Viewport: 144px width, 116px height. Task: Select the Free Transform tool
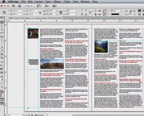(2, 65)
